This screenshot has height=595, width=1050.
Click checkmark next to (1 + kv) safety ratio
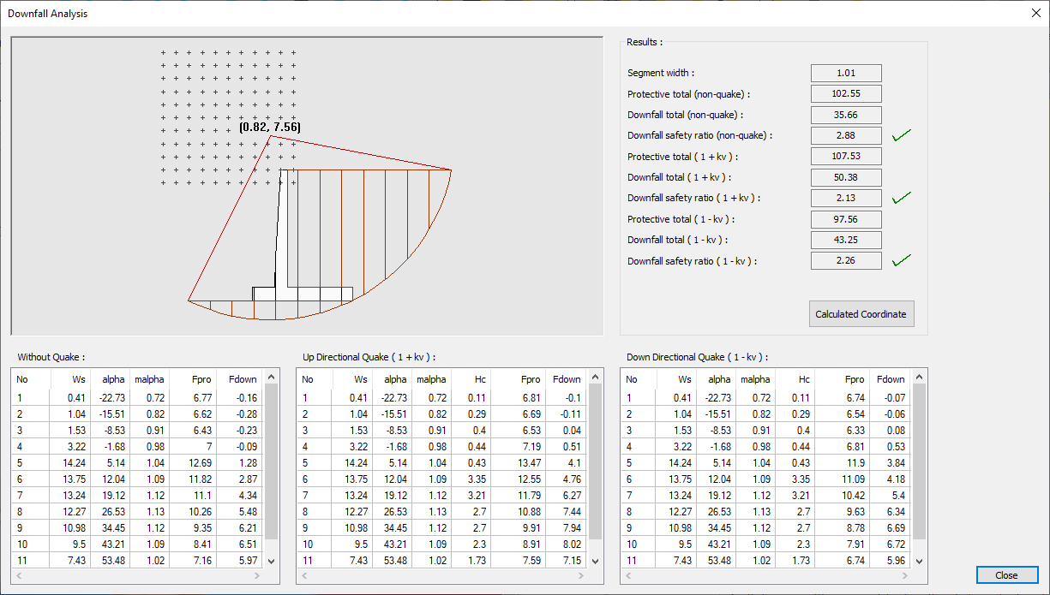[x=901, y=198]
